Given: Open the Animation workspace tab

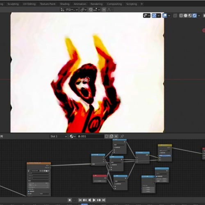Looking at the screenshot, I should [80, 4].
